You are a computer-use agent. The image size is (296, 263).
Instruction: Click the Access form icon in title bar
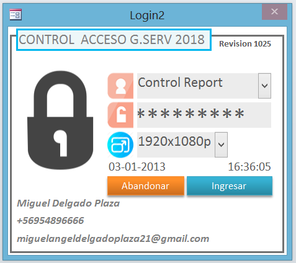click(16, 15)
